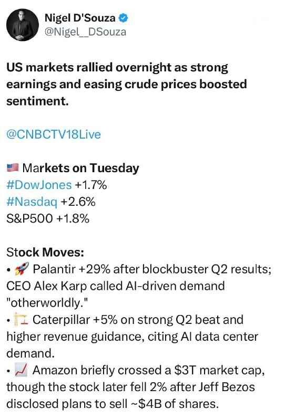285x420 pixels.
Task: Select the bold 'US markets rallied overnight' headline
Action: pyautogui.click(x=126, y=84)
